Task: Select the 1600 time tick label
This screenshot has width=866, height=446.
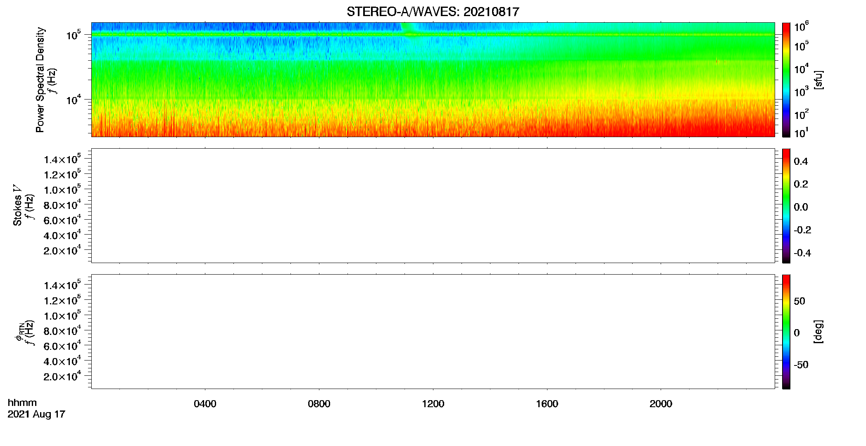Action: [x=547, y=404]
